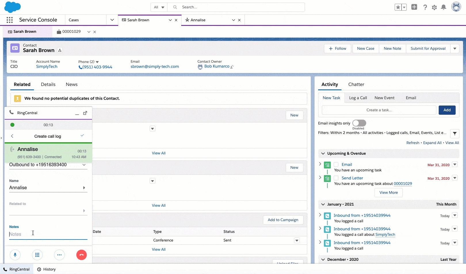Check the Email task checkbox
Screen dimensions: 466x274
[336, 164]
